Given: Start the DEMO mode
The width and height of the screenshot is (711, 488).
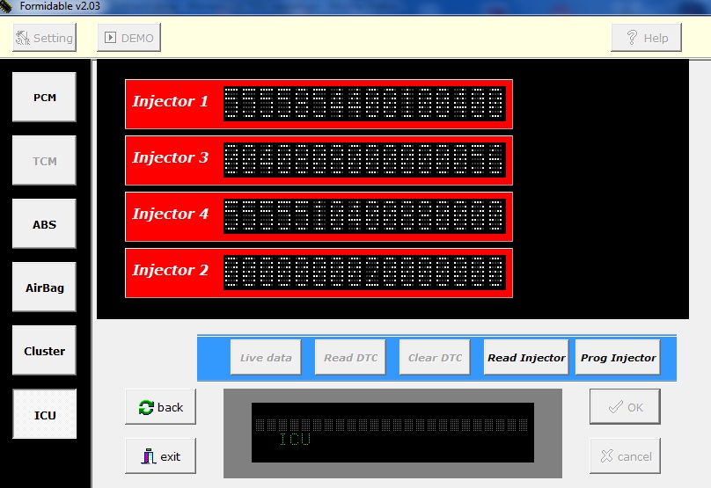Looking at the screenshot, I should [128, 38].
